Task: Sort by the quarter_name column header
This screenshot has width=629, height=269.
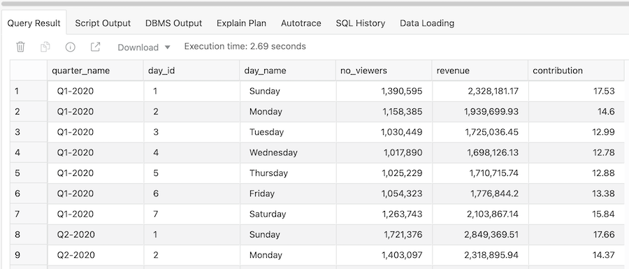Action: tap(95, 71)
